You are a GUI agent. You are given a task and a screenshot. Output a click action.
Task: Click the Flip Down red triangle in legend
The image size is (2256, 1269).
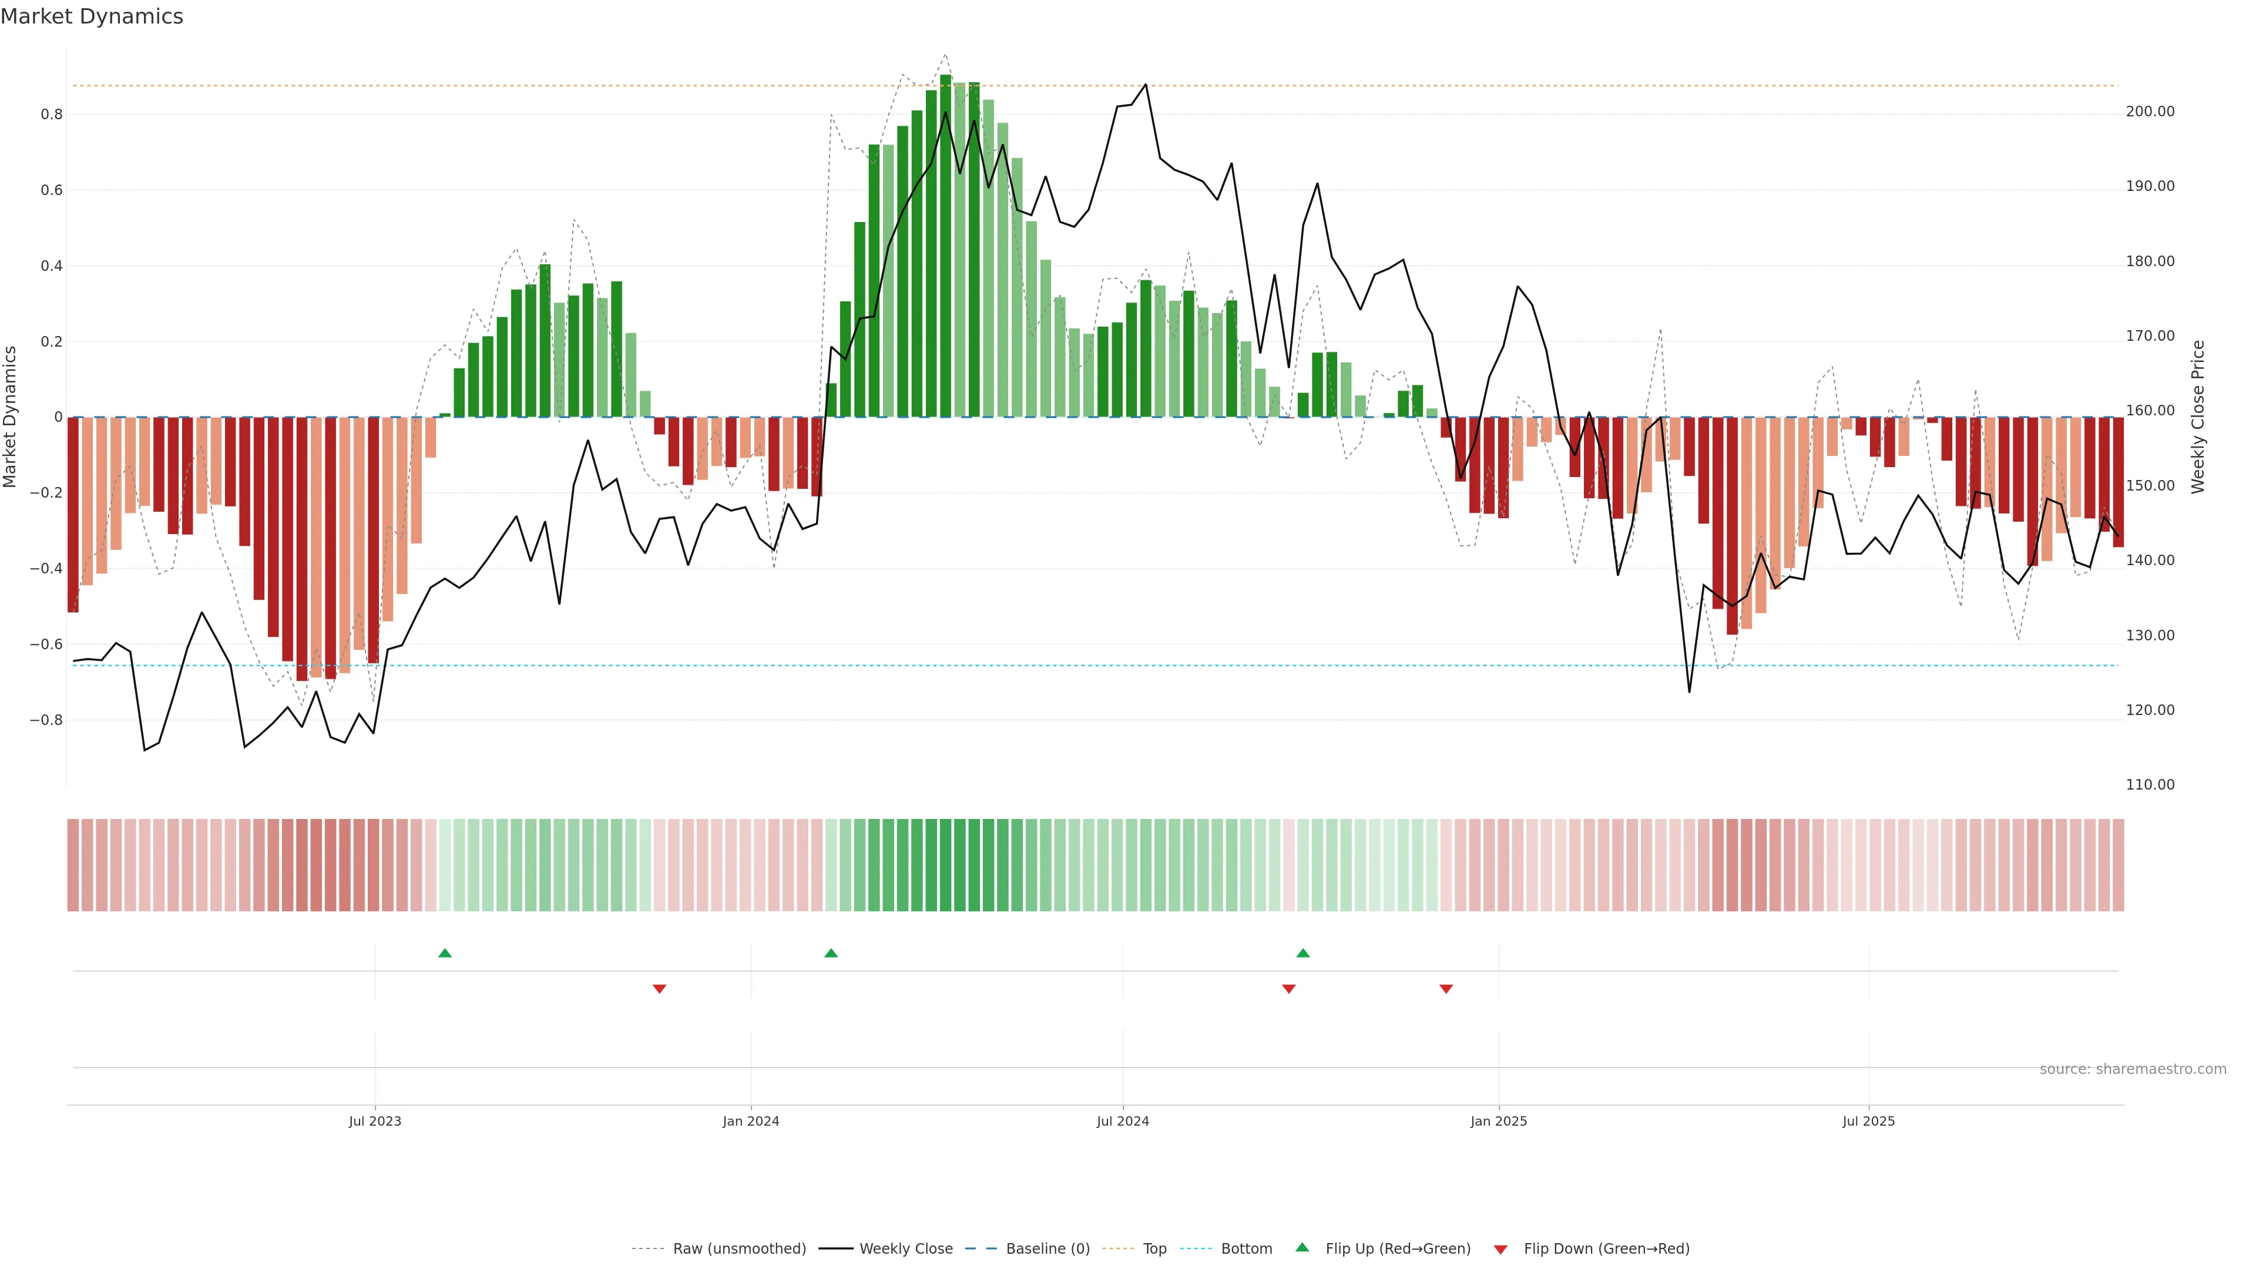pyautogui.click(x=1500, y=1249)
